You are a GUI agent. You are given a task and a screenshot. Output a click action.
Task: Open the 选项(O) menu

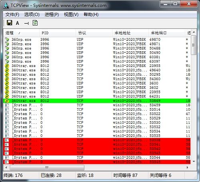tap(32, 14)
